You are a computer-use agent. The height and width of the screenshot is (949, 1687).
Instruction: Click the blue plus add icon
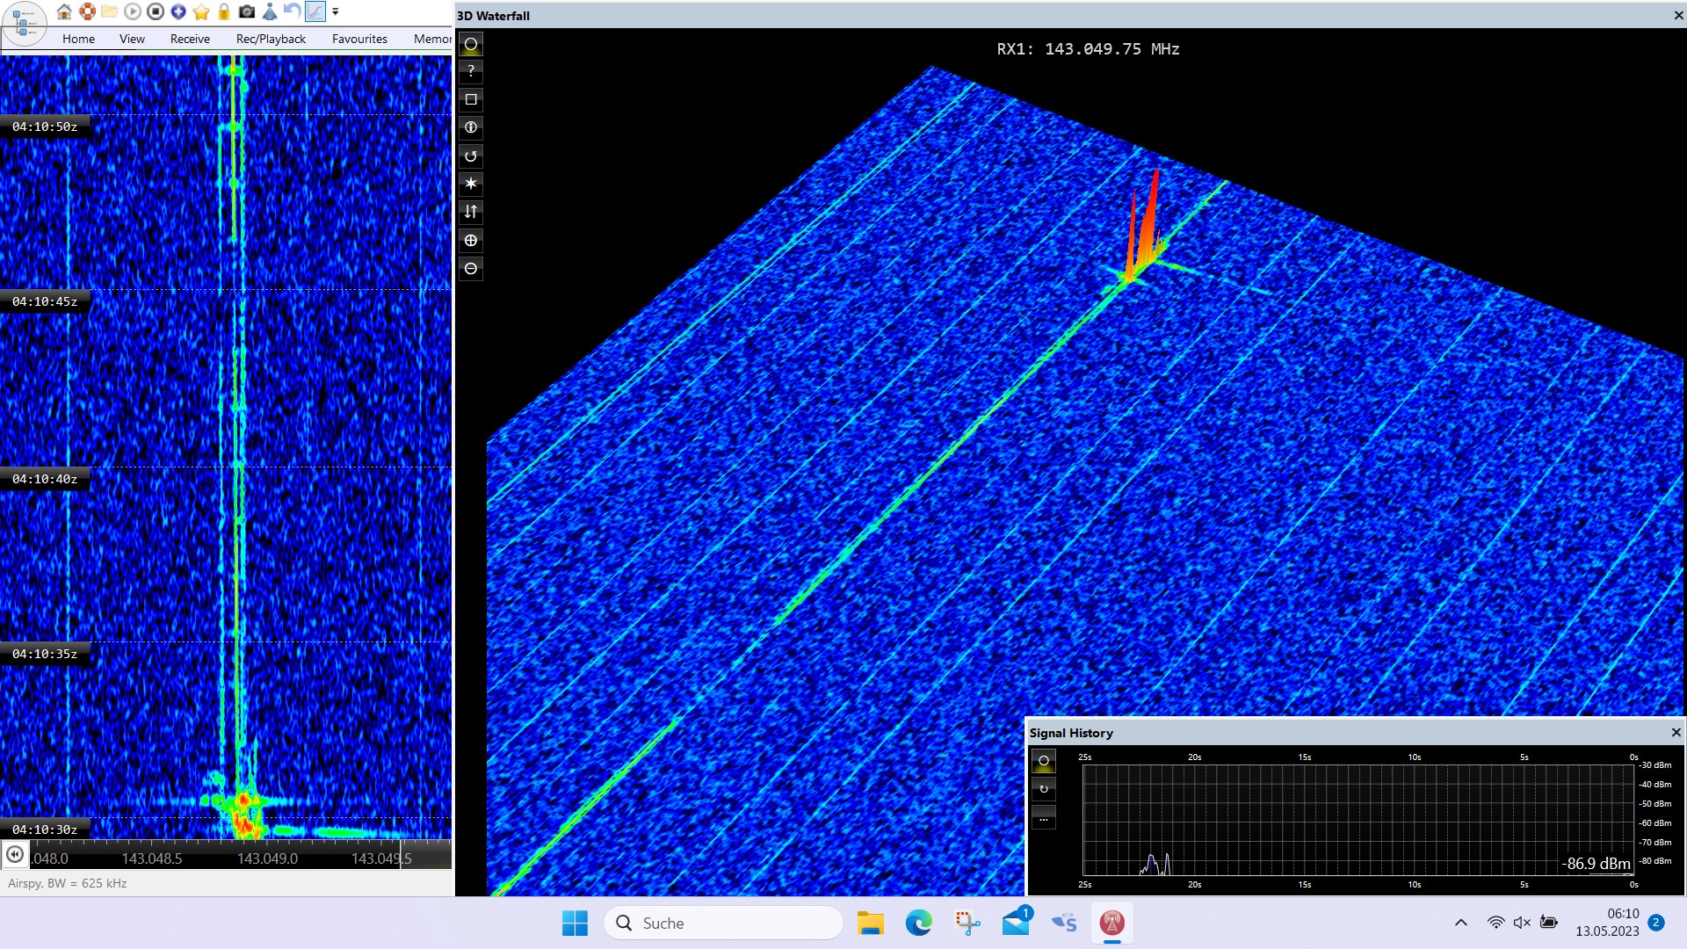(x=178, y=11)
